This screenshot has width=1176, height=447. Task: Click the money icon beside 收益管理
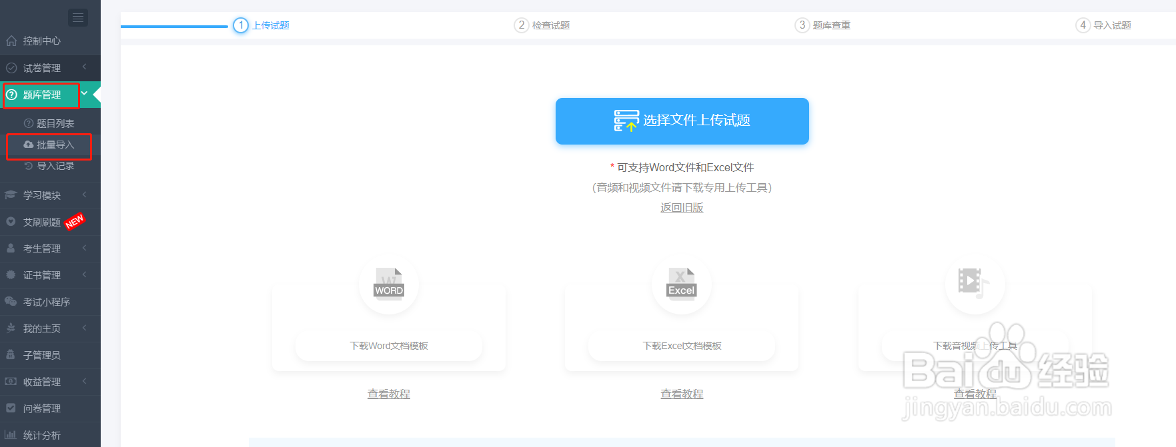point(11,382)
